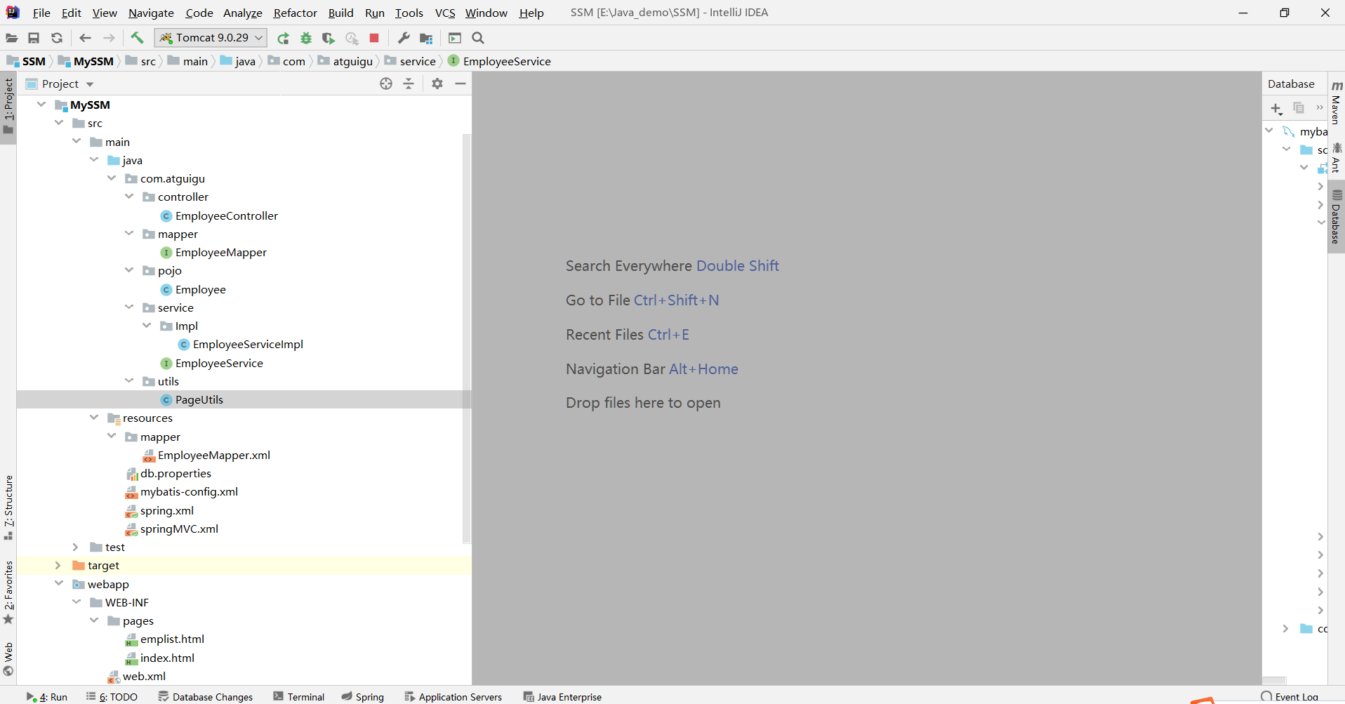Open the Tomcat 9.0.29 run configuration dropdown
The height and width of the screenshot is (704, 1345).
point(211,38)
